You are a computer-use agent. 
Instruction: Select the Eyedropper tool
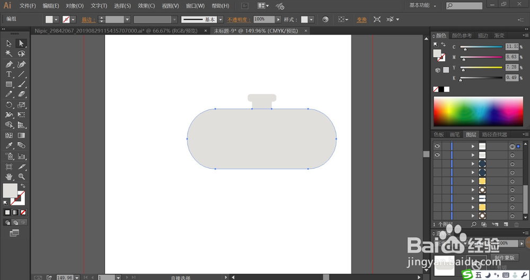[9, 146]
